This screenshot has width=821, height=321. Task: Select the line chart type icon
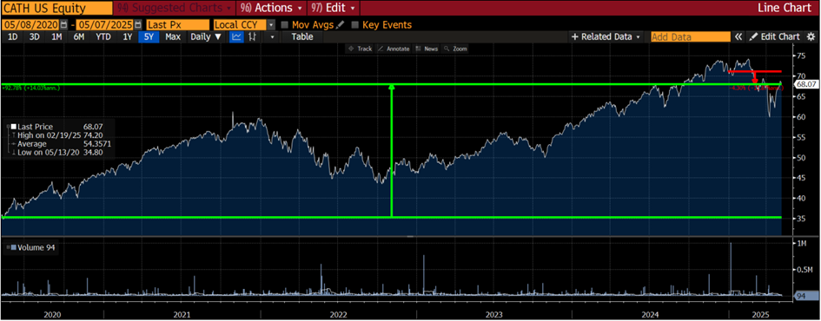236,36
